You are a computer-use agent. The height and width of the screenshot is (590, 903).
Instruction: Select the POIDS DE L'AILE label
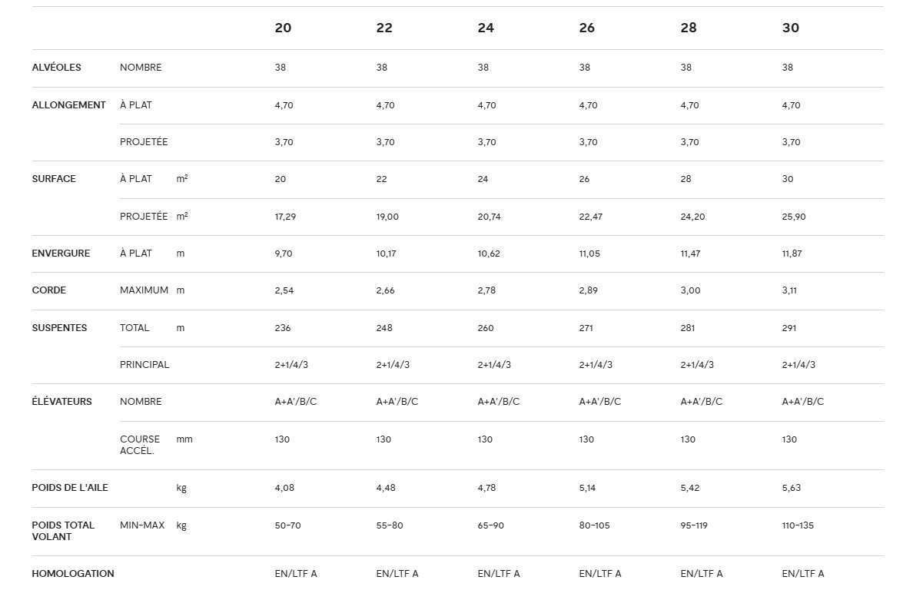(x=70, y=488)
